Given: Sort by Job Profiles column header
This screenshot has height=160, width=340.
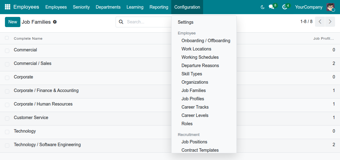Looking at the screenshot, I should pyautogui.click(x=324, y=38).
